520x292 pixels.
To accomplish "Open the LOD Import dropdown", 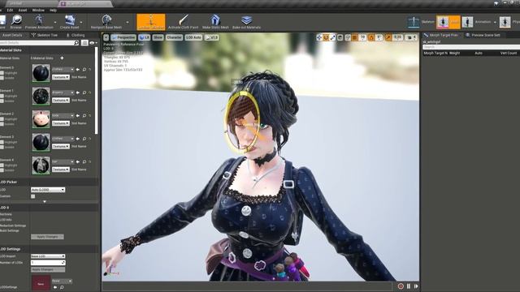I will point(48,256).
